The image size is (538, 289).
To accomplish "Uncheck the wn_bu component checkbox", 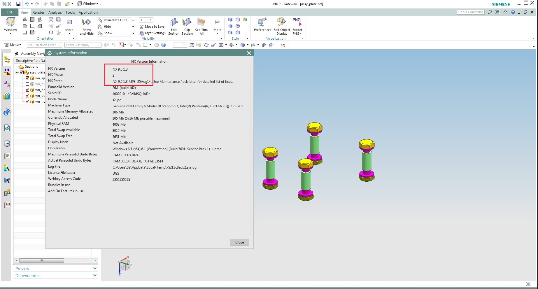I will click(27, 96).
